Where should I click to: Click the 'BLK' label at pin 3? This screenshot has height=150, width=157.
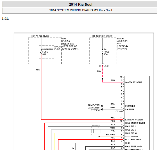point(113,145)
